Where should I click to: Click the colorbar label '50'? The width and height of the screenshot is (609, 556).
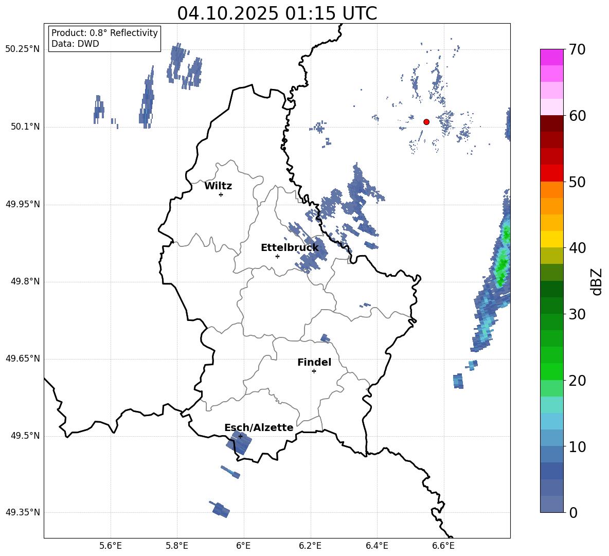coord(577,182)
